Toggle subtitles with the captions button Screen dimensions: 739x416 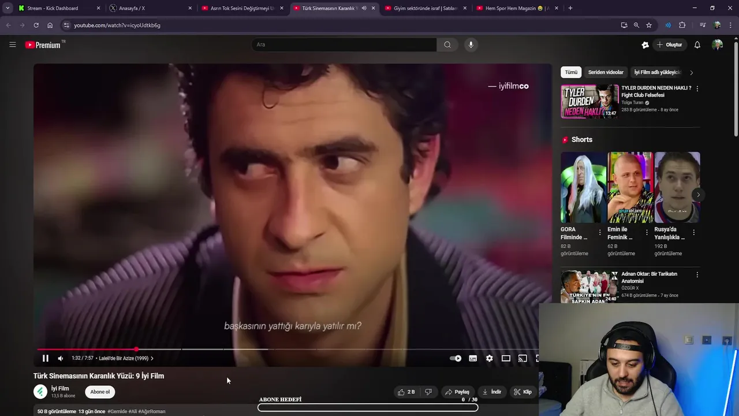coord(473,358)
